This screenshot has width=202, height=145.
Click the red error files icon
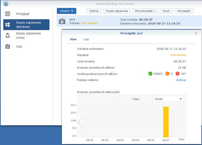point(178,74)
